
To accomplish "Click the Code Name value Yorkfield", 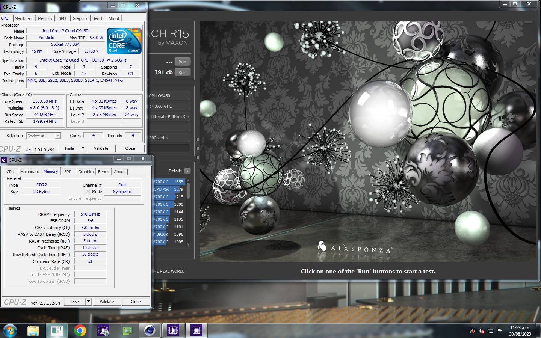I will point(47,38).
